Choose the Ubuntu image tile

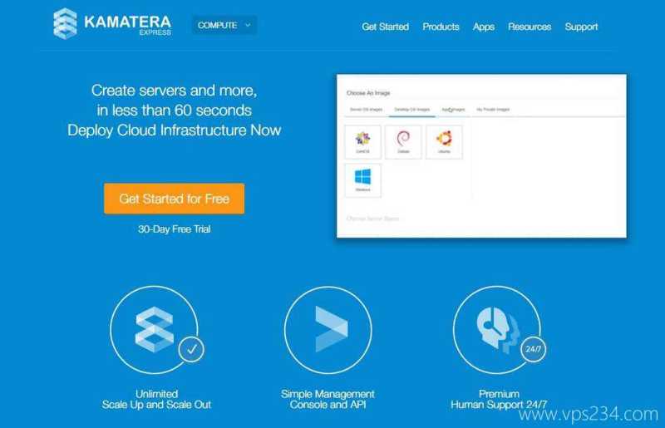(444, 142)
